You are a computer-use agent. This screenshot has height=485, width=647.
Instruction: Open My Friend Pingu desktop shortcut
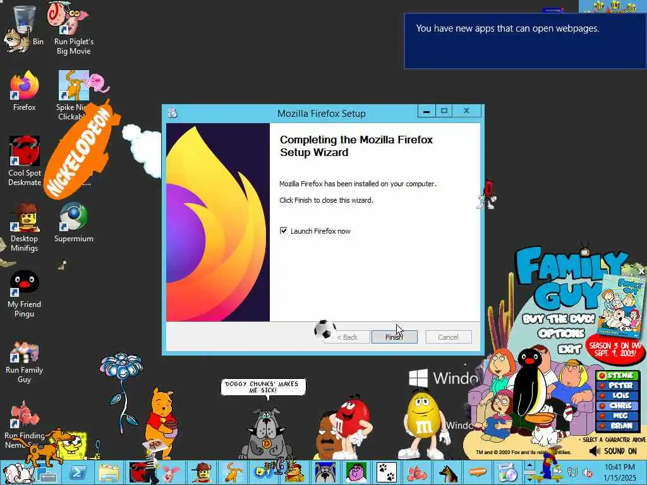tap(25, 294)
